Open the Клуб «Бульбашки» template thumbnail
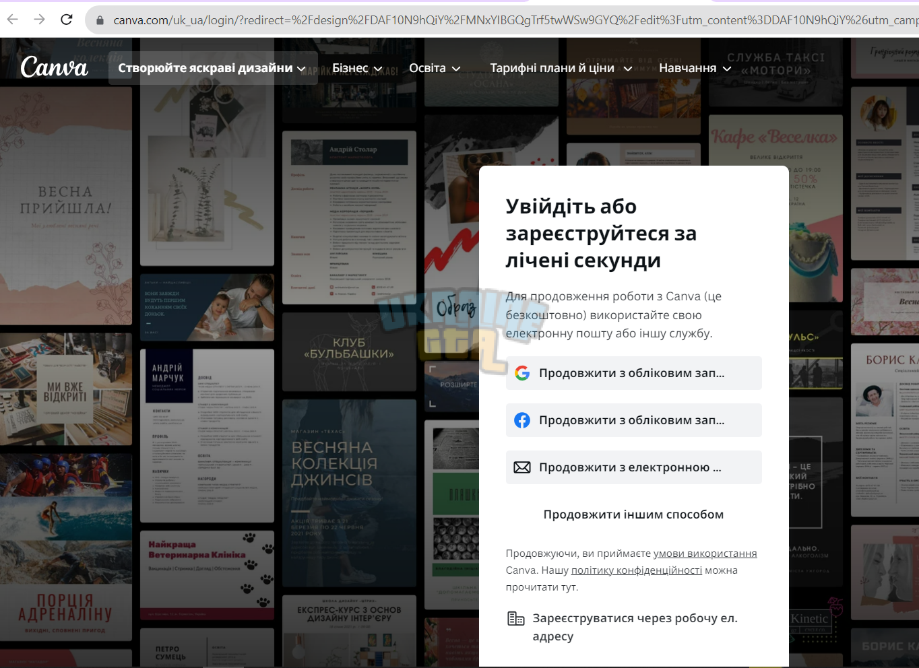The image size is (919, 668). pyautogui.click(x=349, y=352)
